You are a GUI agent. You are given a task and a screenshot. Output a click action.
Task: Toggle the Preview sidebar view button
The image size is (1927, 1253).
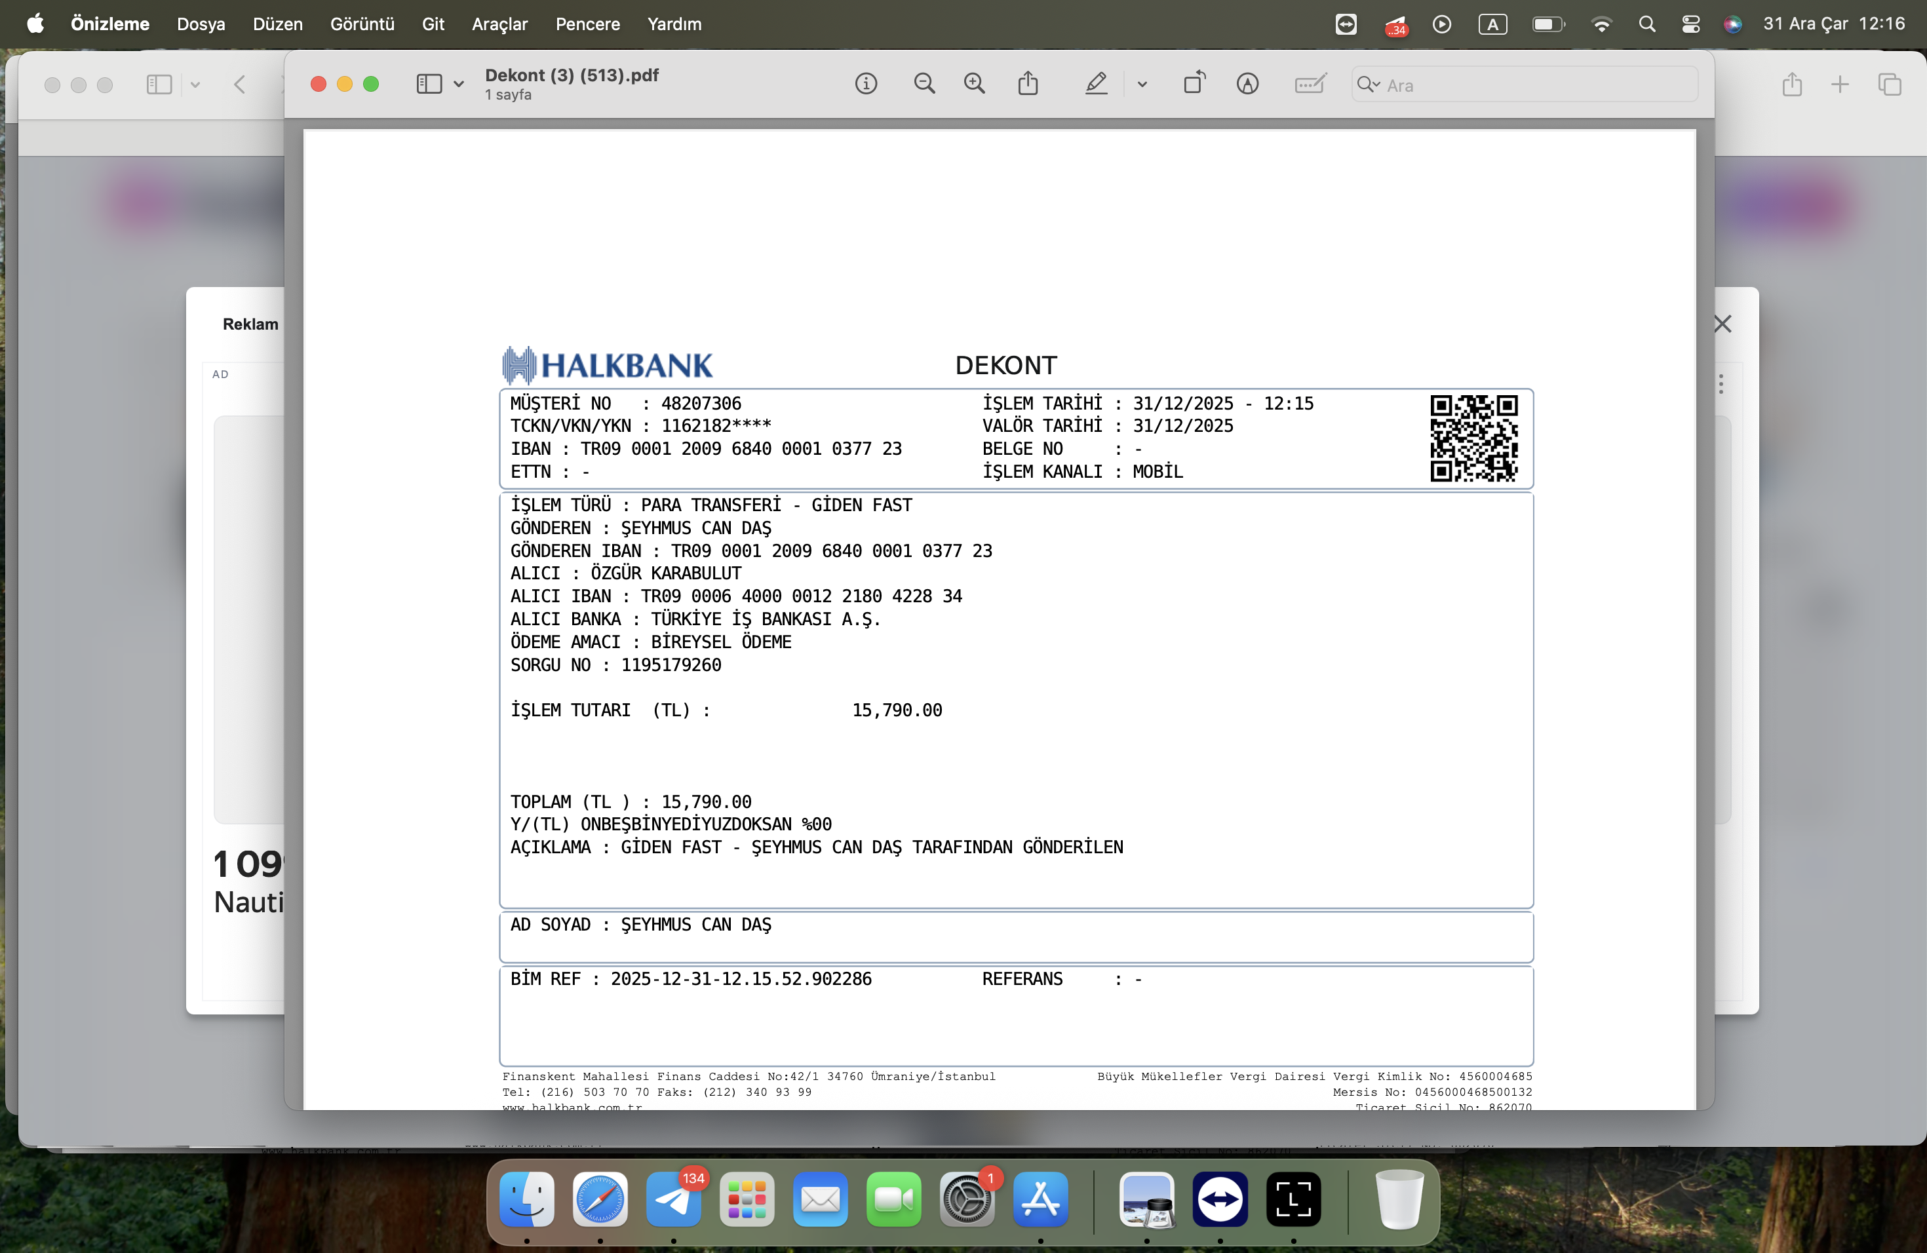point(429,83)
